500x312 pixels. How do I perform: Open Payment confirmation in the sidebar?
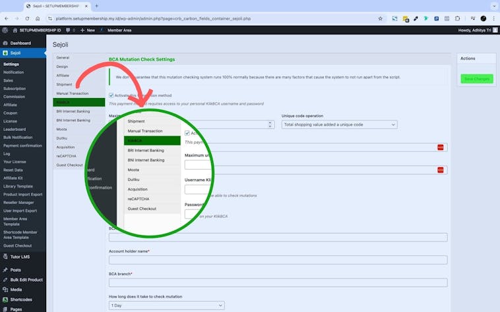[x=22, y=145]
